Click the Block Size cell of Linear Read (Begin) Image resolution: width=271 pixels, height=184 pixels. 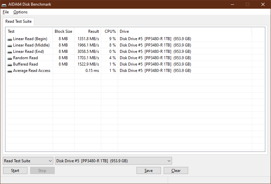[x=63, y=39]
